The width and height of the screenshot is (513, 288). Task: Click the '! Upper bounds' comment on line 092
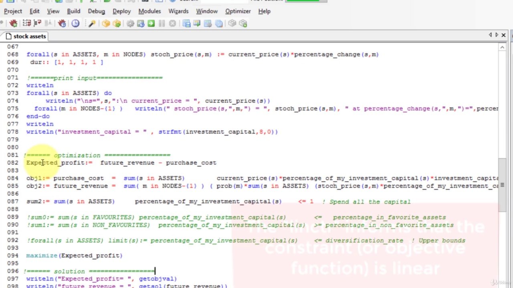coord(438,240)
